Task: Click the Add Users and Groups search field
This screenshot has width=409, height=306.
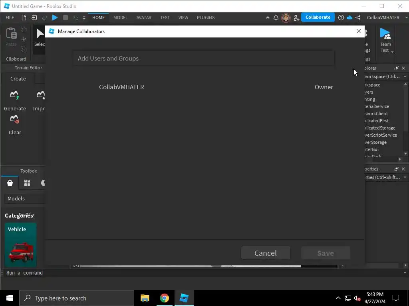Action: pos(203,58)
